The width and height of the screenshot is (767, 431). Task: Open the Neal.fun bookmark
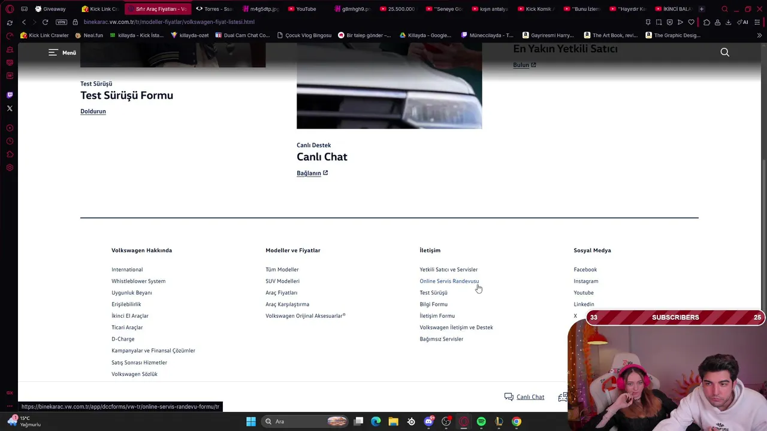(x=89, y=35)
